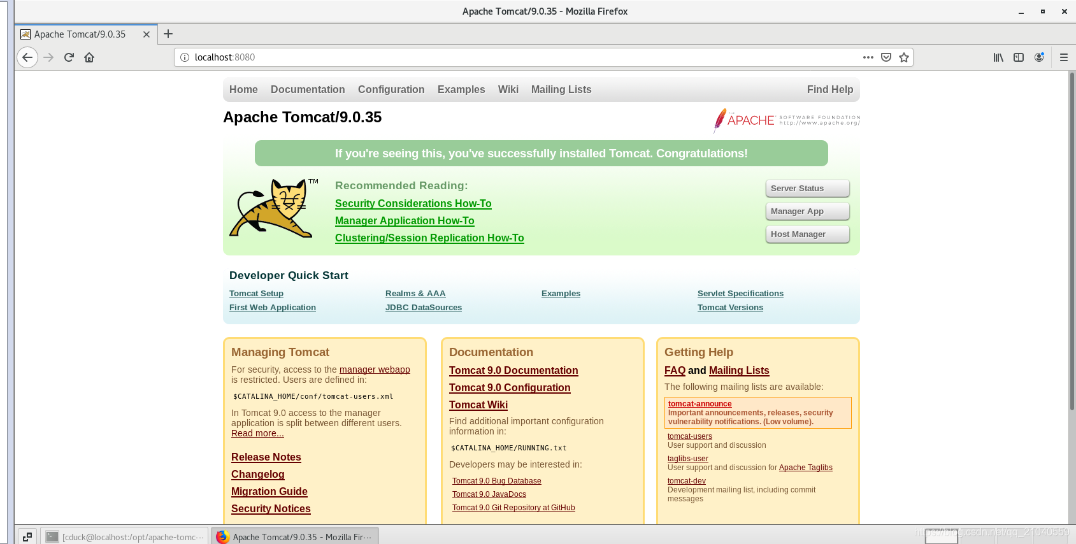Save page to Pocket icon
1076x544 pixels.
[x=886, y=57]
